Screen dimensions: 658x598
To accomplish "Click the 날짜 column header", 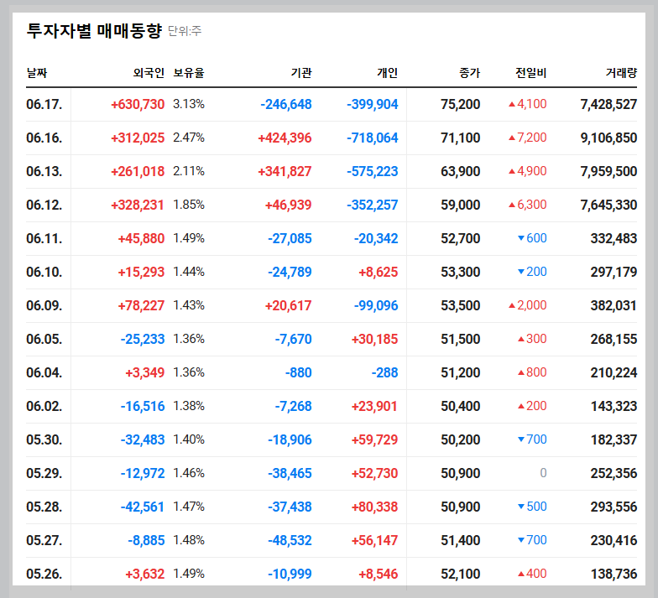I will click(x=37, y=73).
